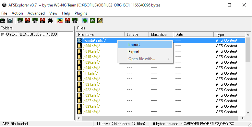
Task: Click the folder icon beside [r010.afs]/
Action: [79, 51]
